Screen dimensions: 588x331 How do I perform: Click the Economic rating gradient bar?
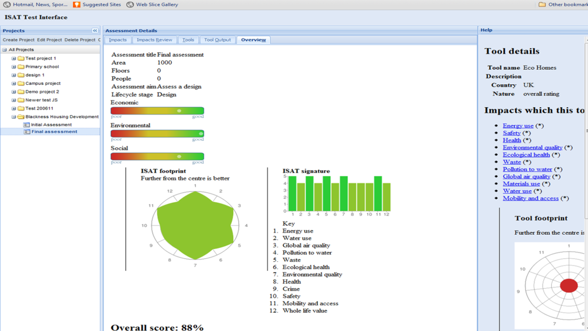(157, 111)
